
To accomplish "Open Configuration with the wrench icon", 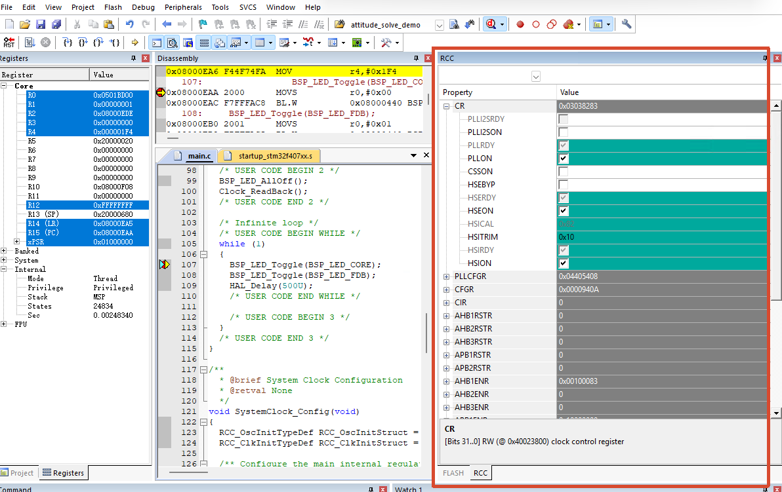I will coord(627,24).
